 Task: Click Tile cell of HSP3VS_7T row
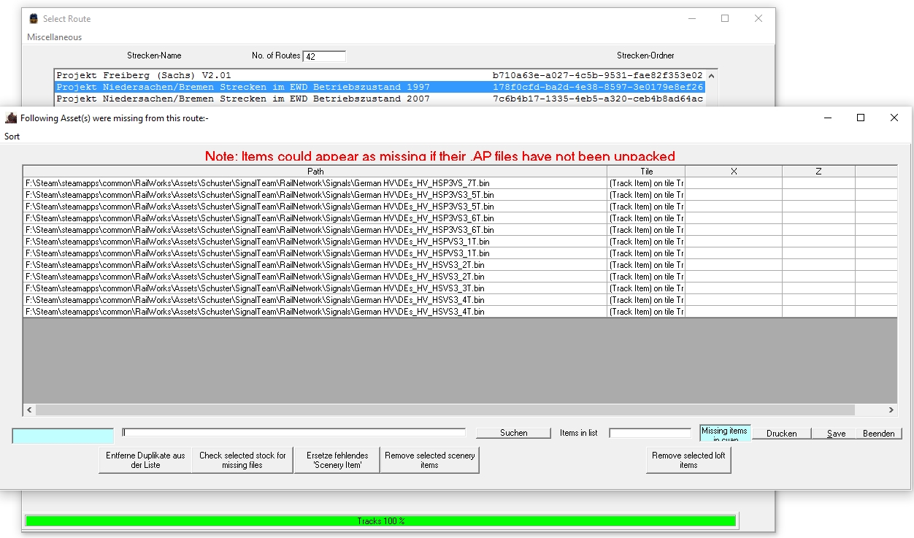(646, 183)
